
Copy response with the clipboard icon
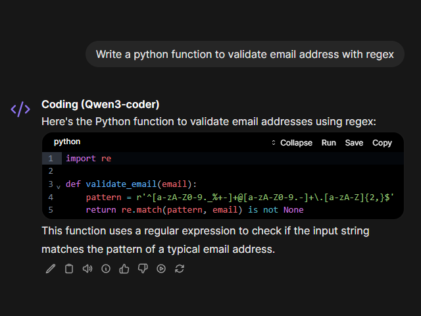(x=69, y=269)
